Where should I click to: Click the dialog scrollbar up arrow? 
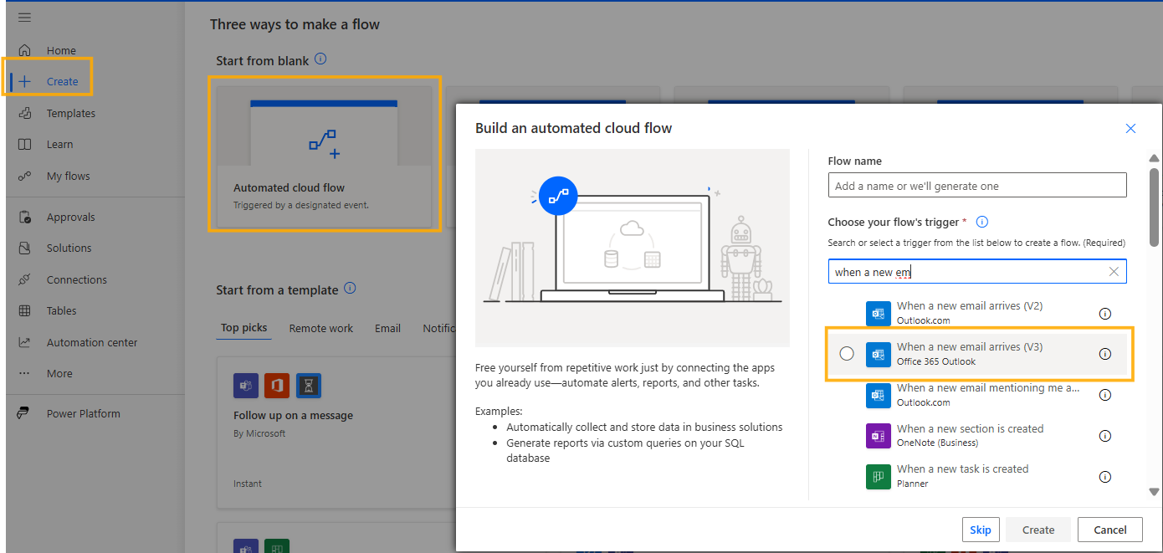1155,158
